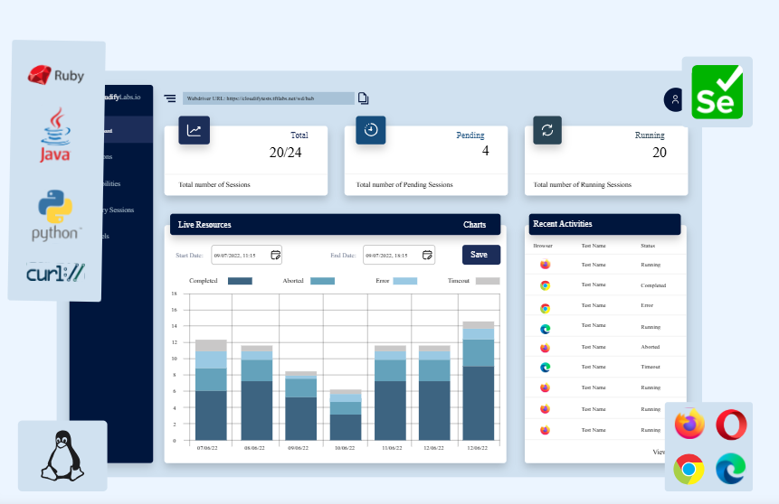
Task: Click the Save button
Action: click(x=481, y=255)
